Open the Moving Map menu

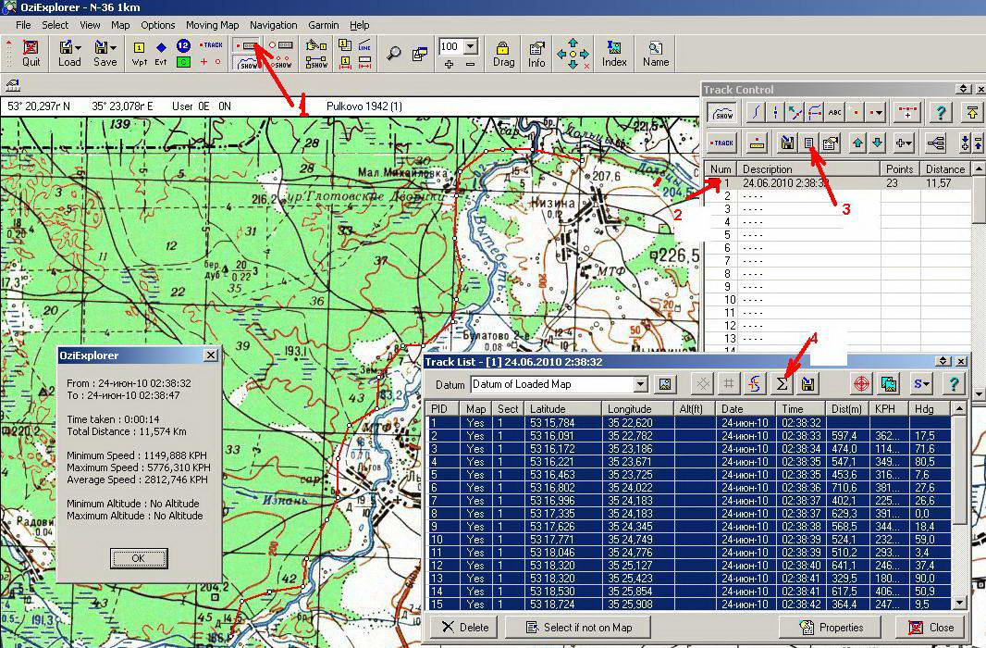point(212,25)
